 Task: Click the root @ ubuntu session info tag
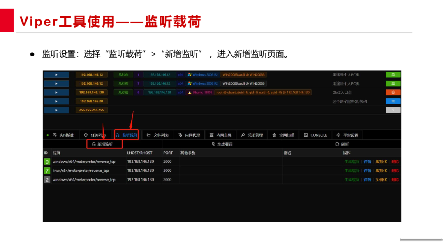263,92
